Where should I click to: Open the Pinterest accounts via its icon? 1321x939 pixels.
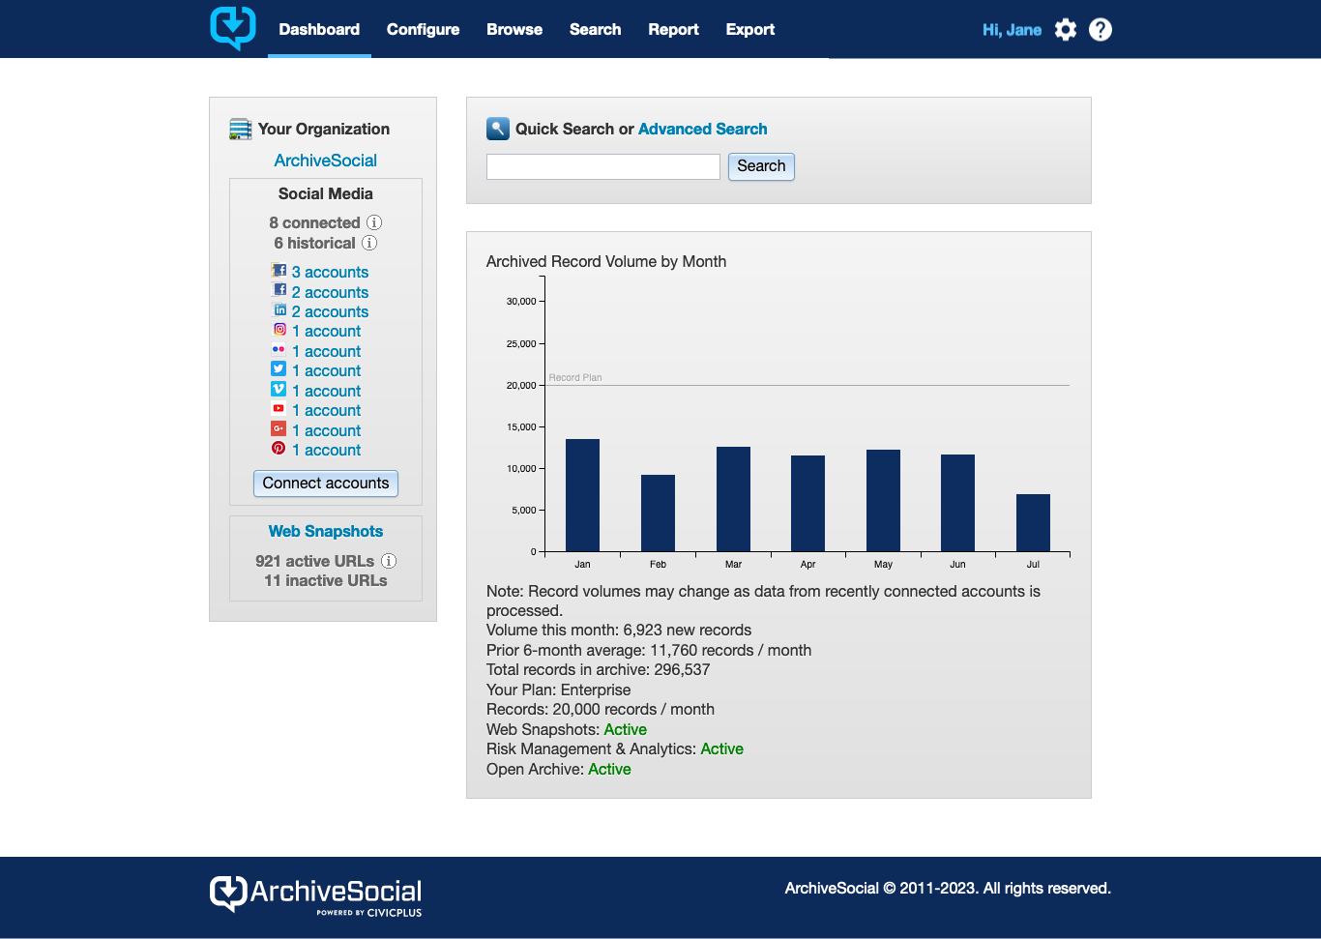(x=279, y=449)
